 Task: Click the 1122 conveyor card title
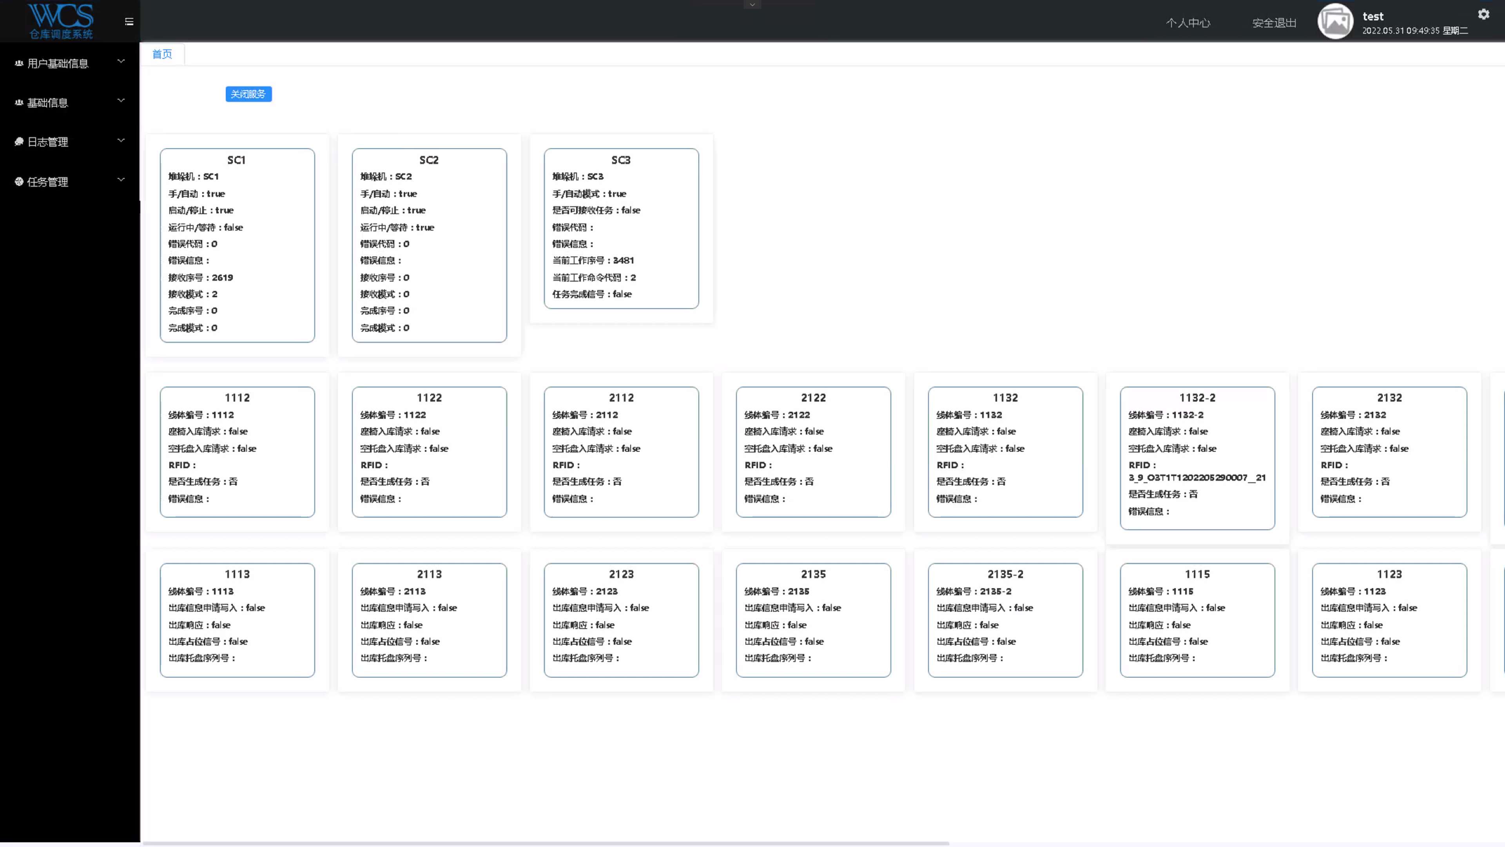(x=430, y=398)
